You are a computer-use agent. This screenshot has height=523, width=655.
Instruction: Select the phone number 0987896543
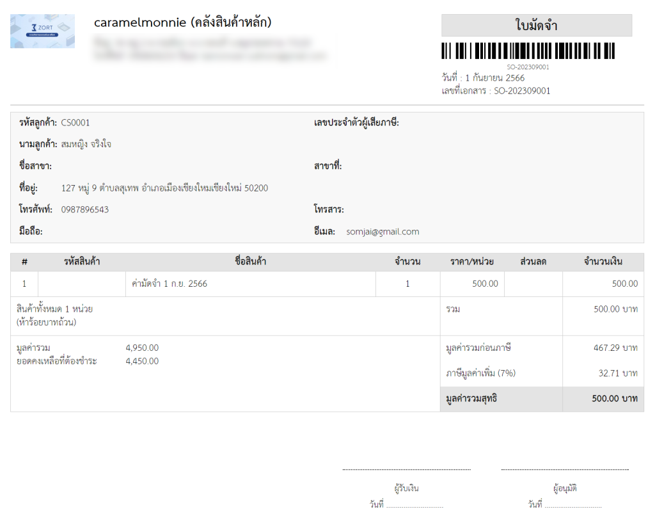(x=84, y=209)
